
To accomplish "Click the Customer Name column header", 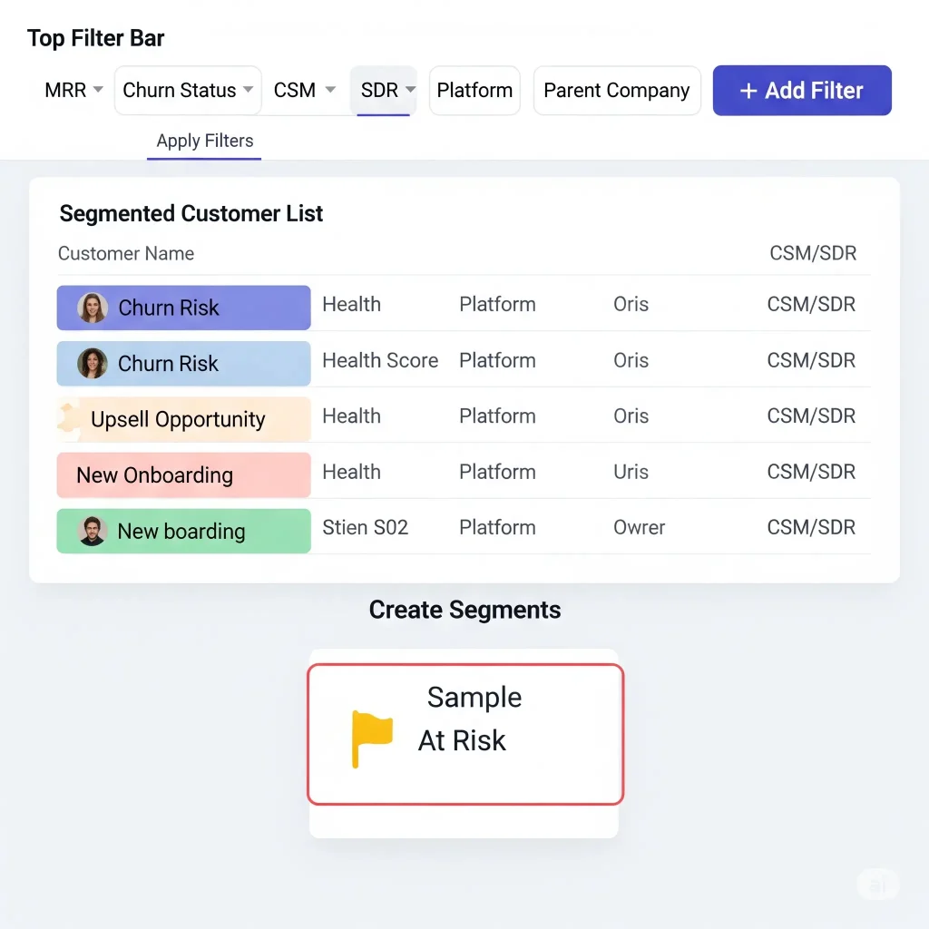I will [126, 254].
